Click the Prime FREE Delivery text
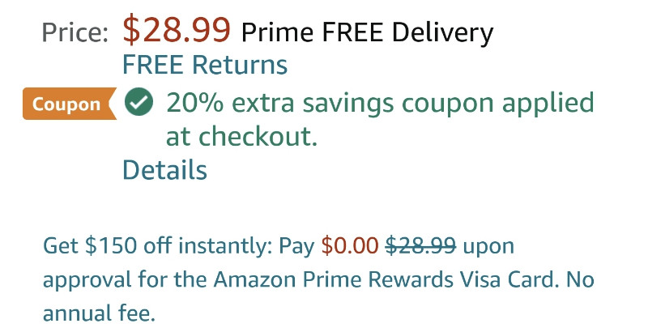This screenshot has width=648, height=332. click(x=368, y=32)
